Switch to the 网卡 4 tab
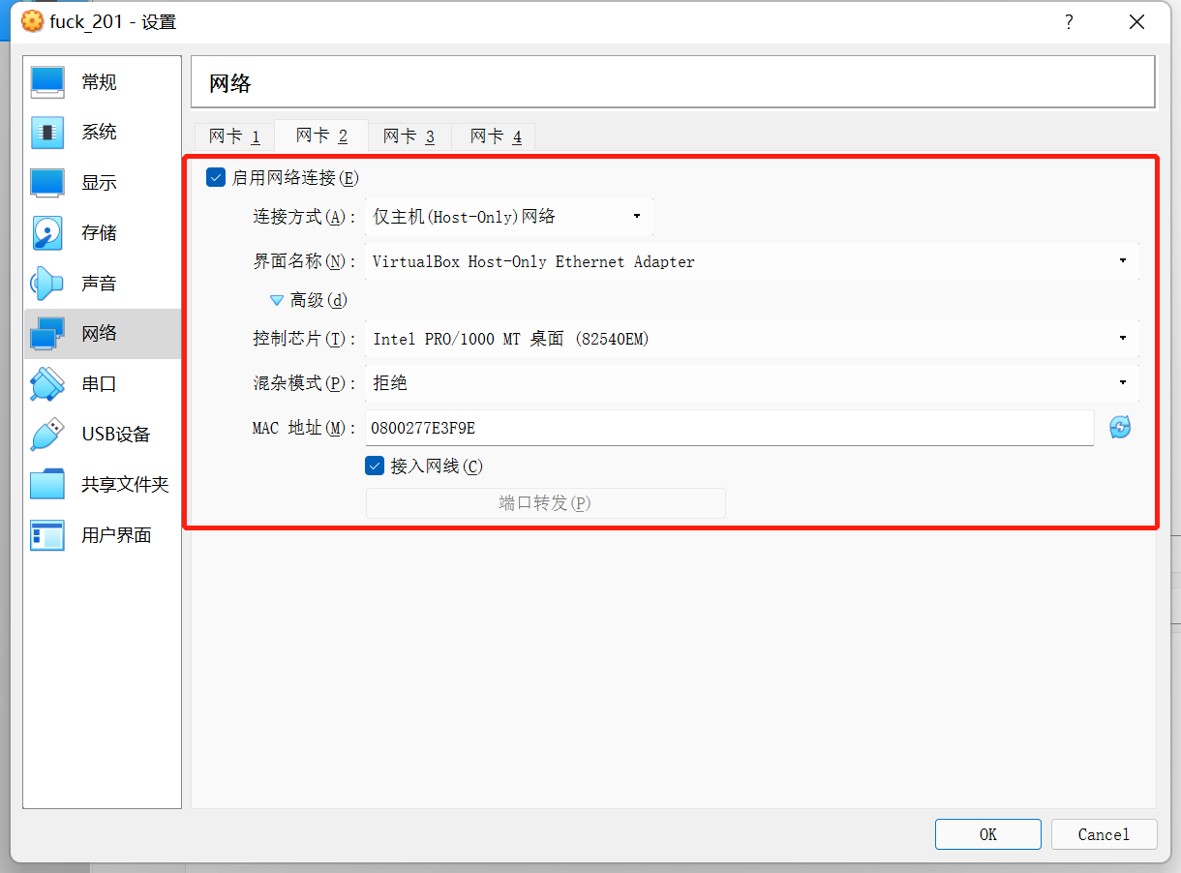This screenshot has width=1181, height=873. pyautogui.click(x=496, y=136)
